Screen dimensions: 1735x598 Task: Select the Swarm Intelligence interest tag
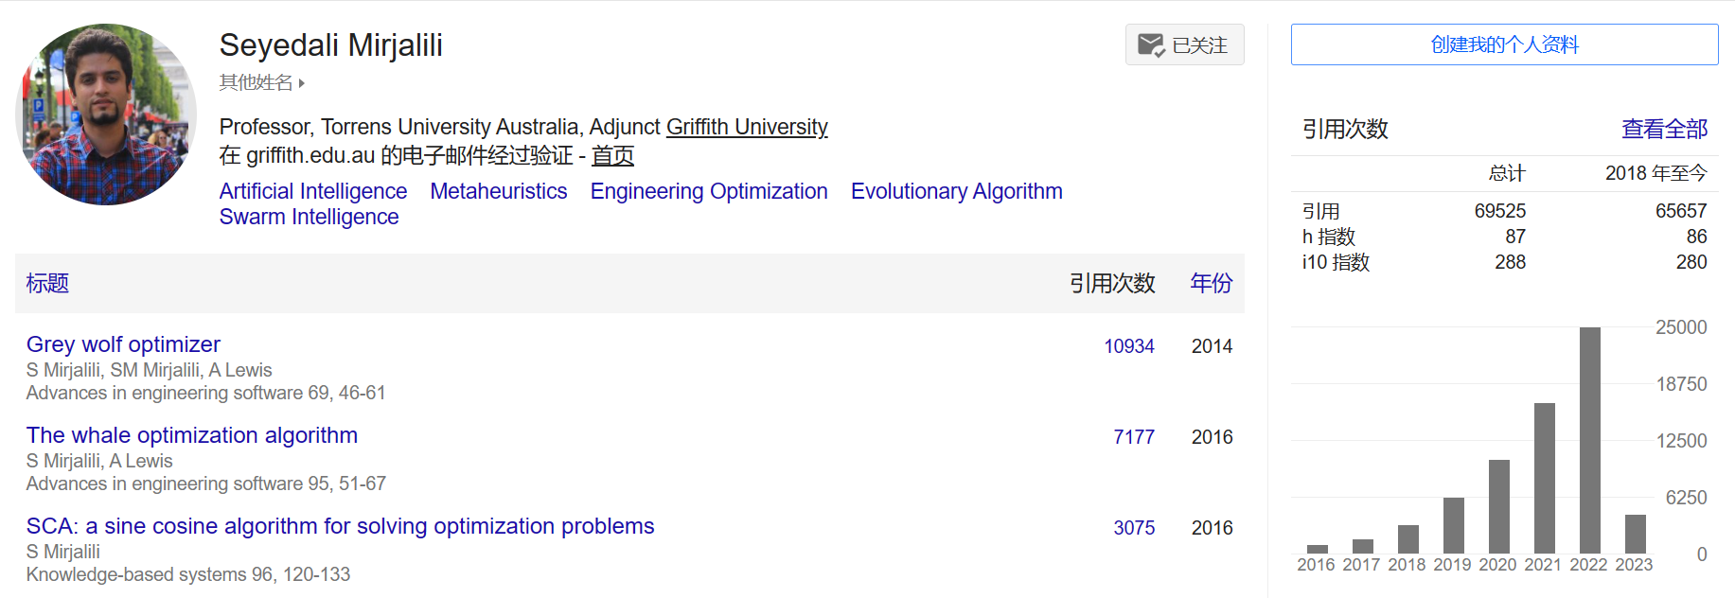(x=310, y=217)
